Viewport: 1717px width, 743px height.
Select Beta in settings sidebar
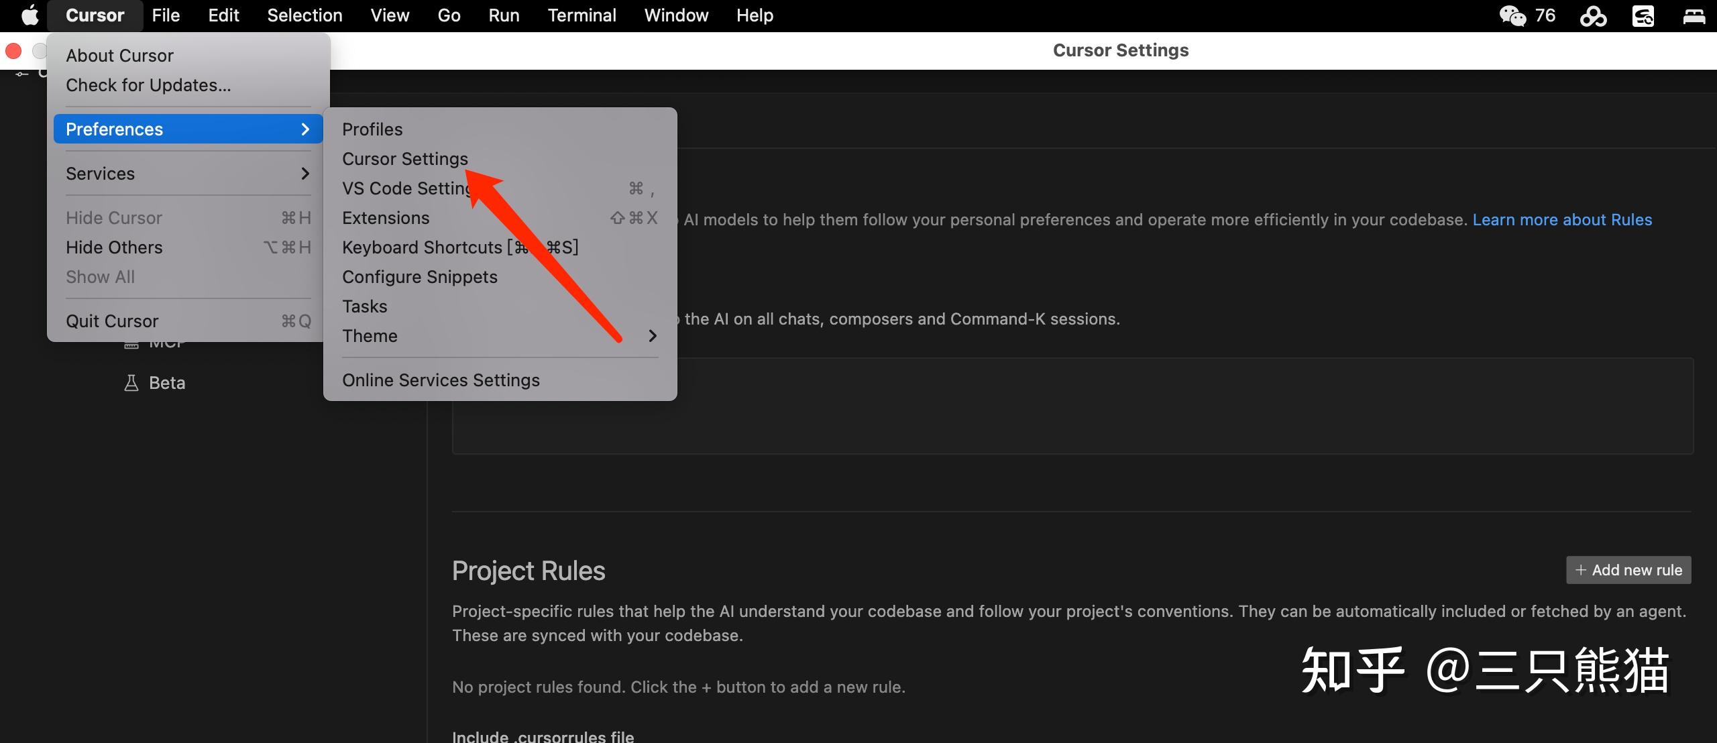tap(167, 383)
